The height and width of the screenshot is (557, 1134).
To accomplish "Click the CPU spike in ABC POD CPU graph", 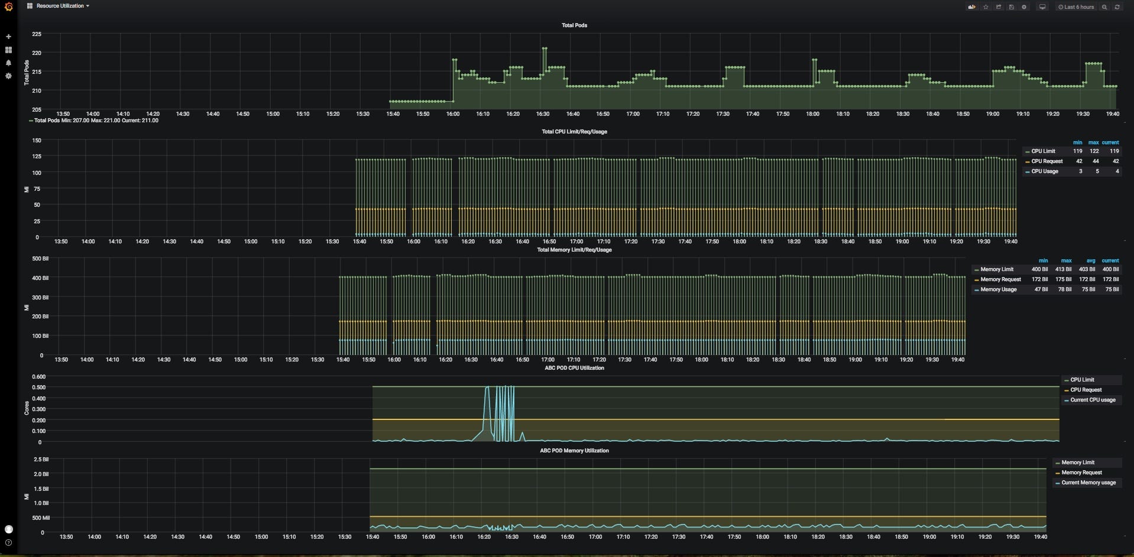I will (x=500, y=413).
